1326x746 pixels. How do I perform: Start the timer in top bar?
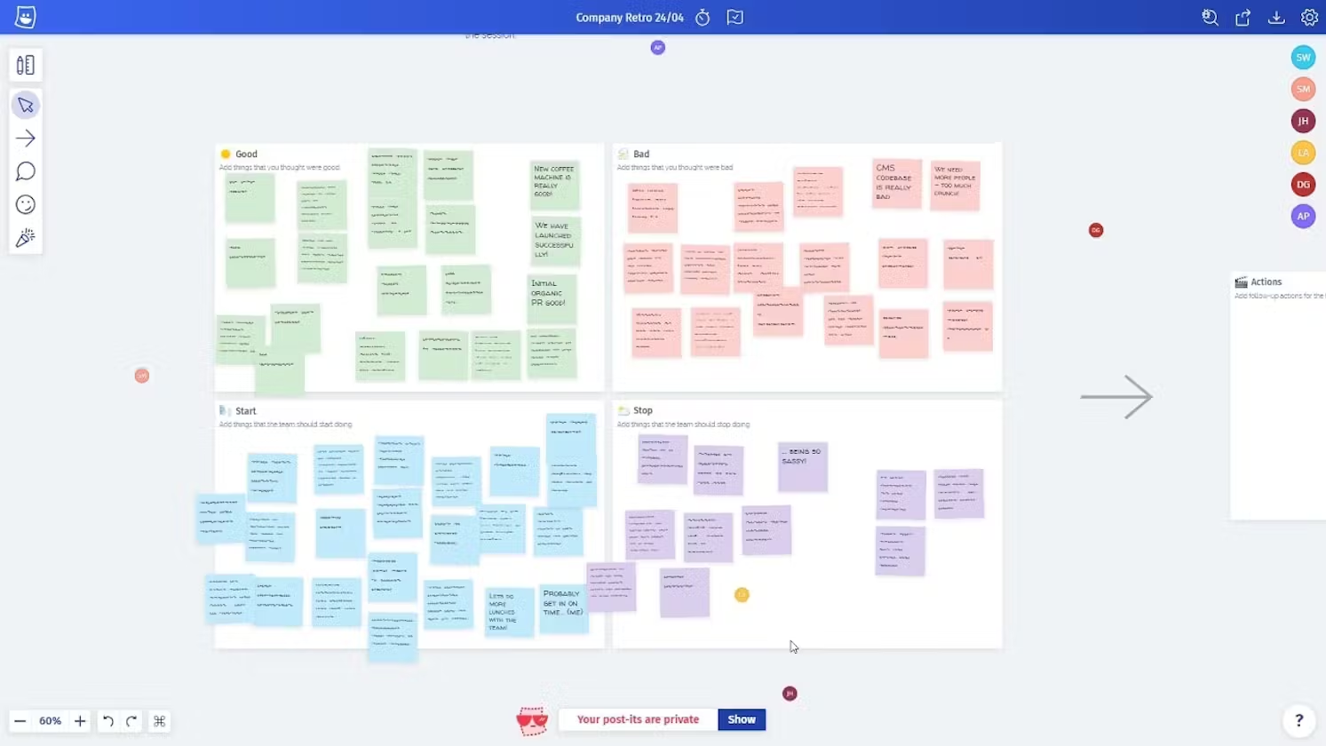click(x=703, y=18)
